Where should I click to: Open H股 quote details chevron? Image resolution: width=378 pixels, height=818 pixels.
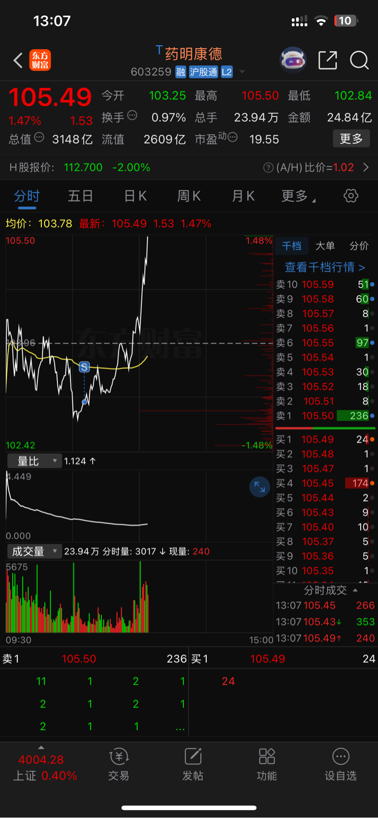[366, 168]
